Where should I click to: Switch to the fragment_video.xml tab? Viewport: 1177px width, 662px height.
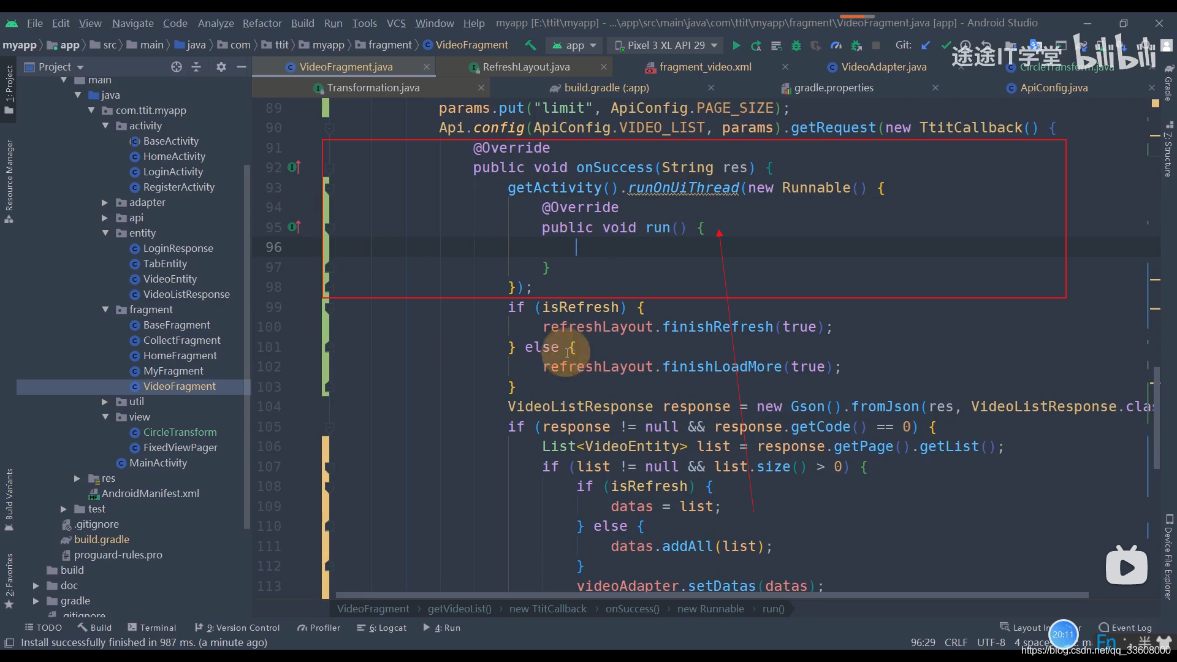coord(705,67)
